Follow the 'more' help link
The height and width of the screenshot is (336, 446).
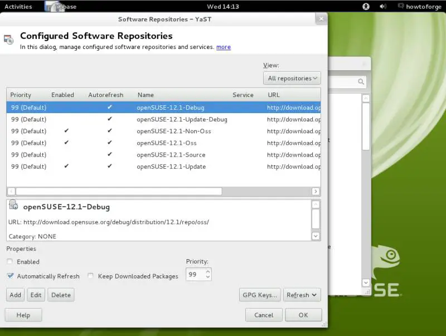pyautogui.click(x=224, y=47)
